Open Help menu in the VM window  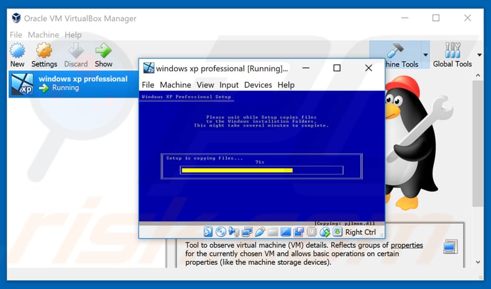click(286, 85)
